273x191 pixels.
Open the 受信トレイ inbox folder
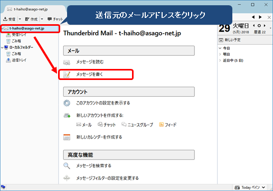pyautogui.click(x=19, y=35)
